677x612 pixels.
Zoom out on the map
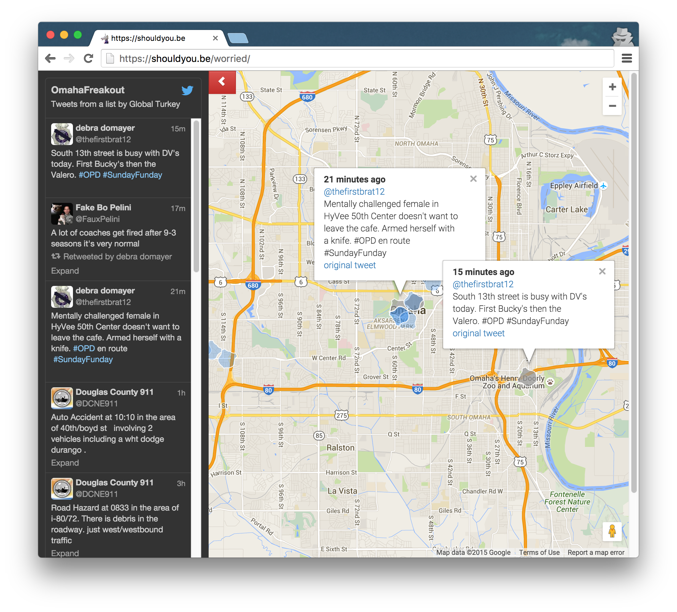click(x=612, y=106)
